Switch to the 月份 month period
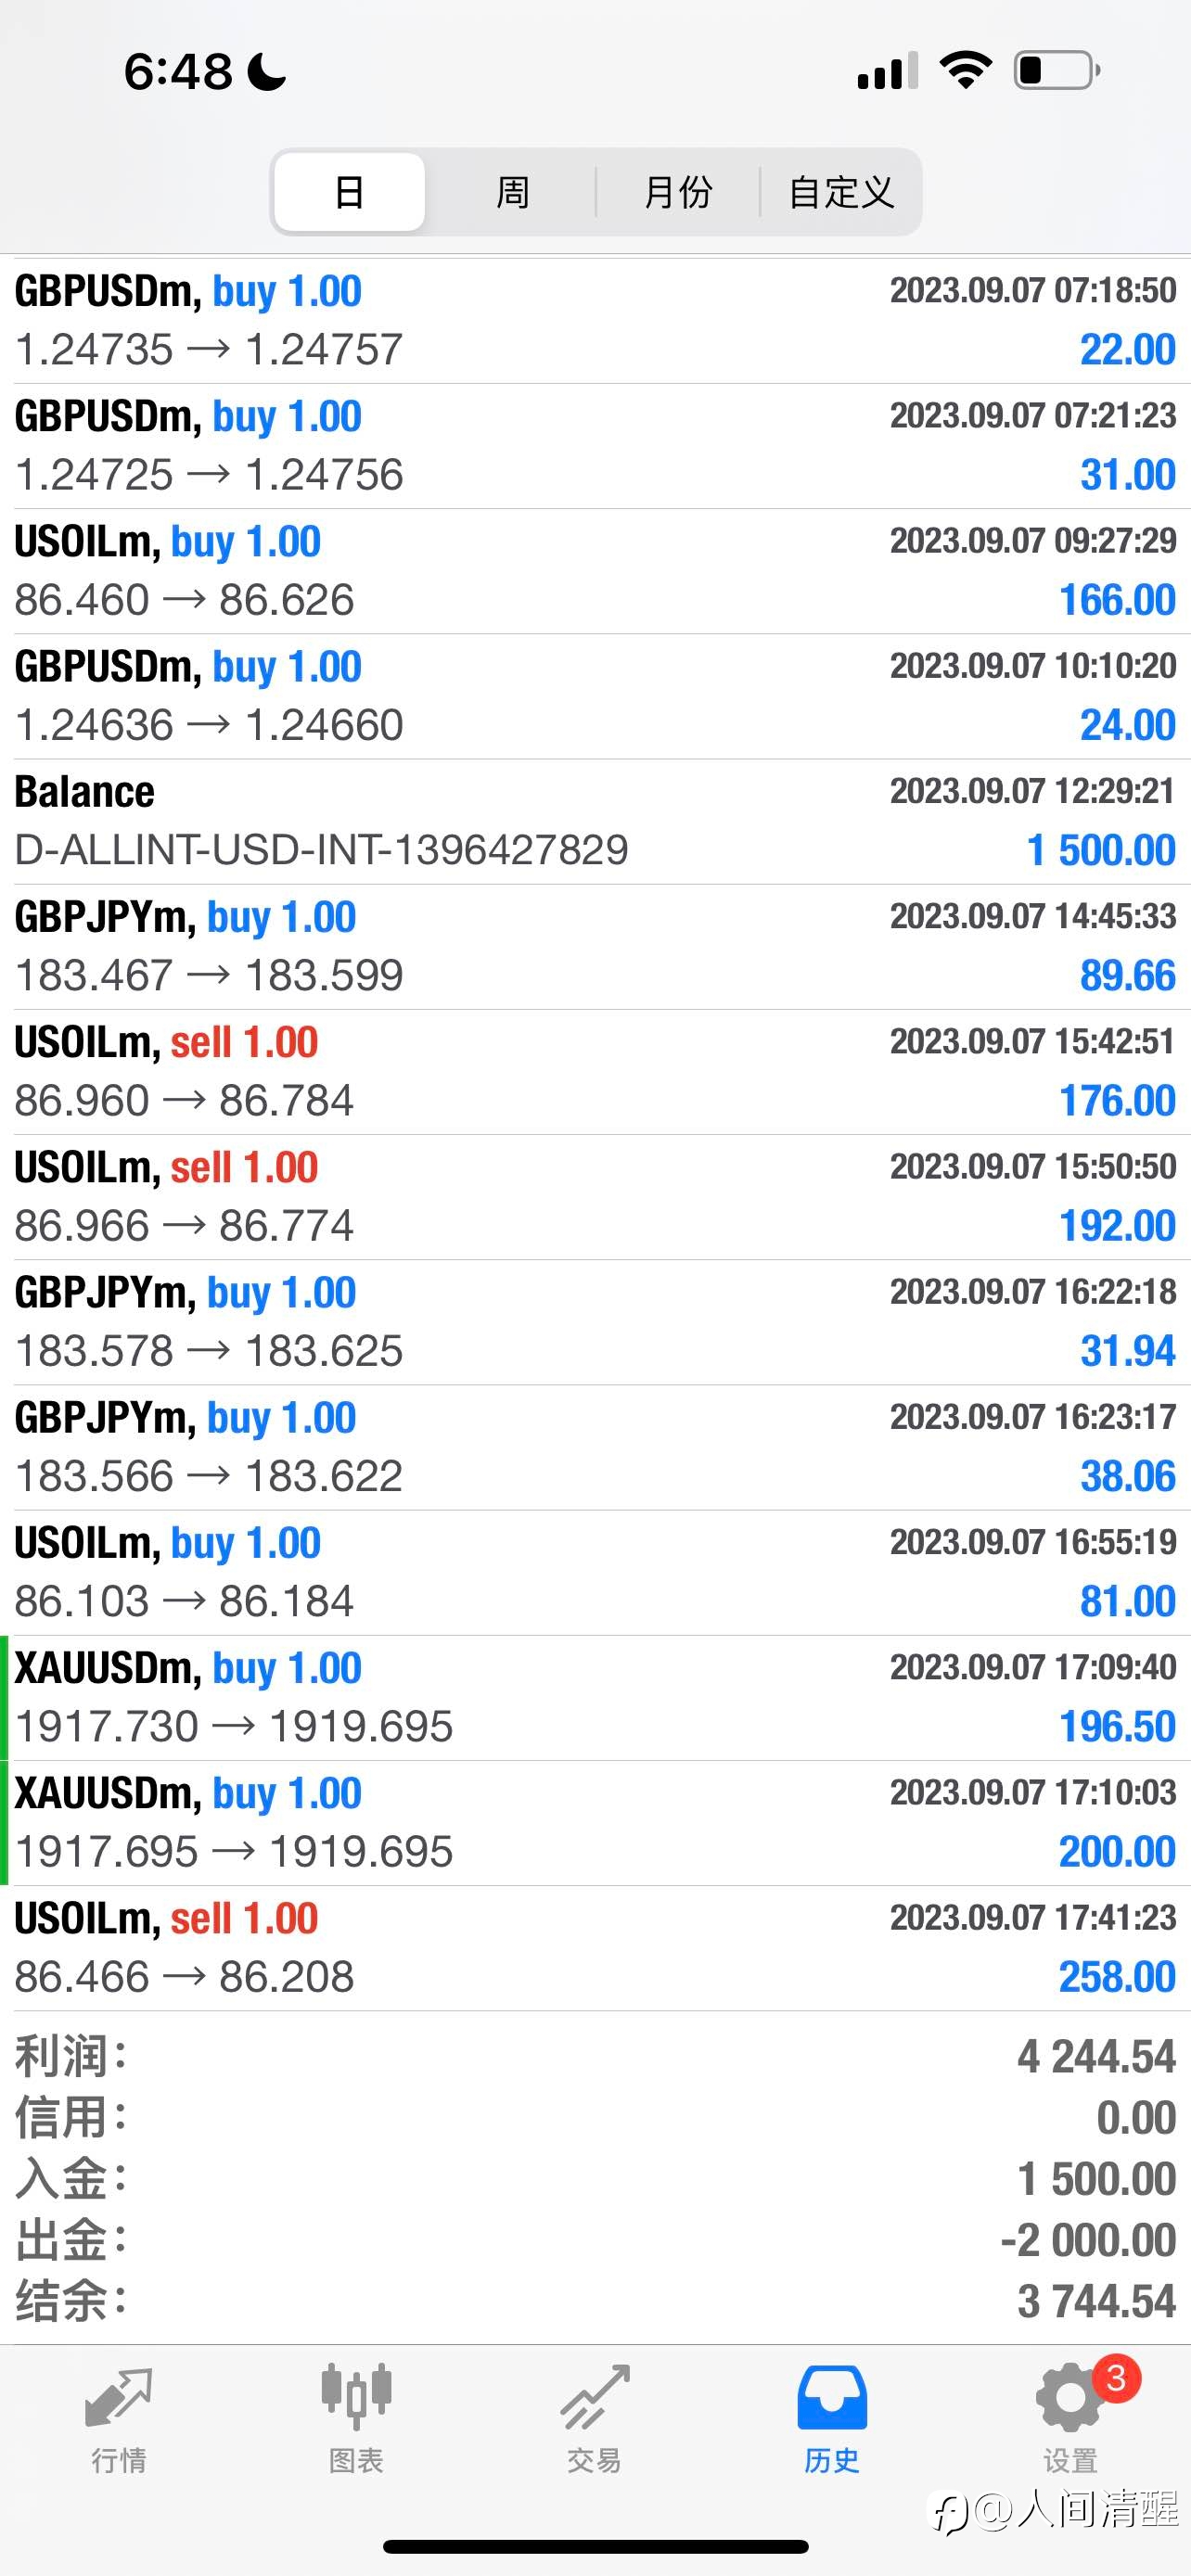This screenshot has height=2576, width=1191. 678,192
